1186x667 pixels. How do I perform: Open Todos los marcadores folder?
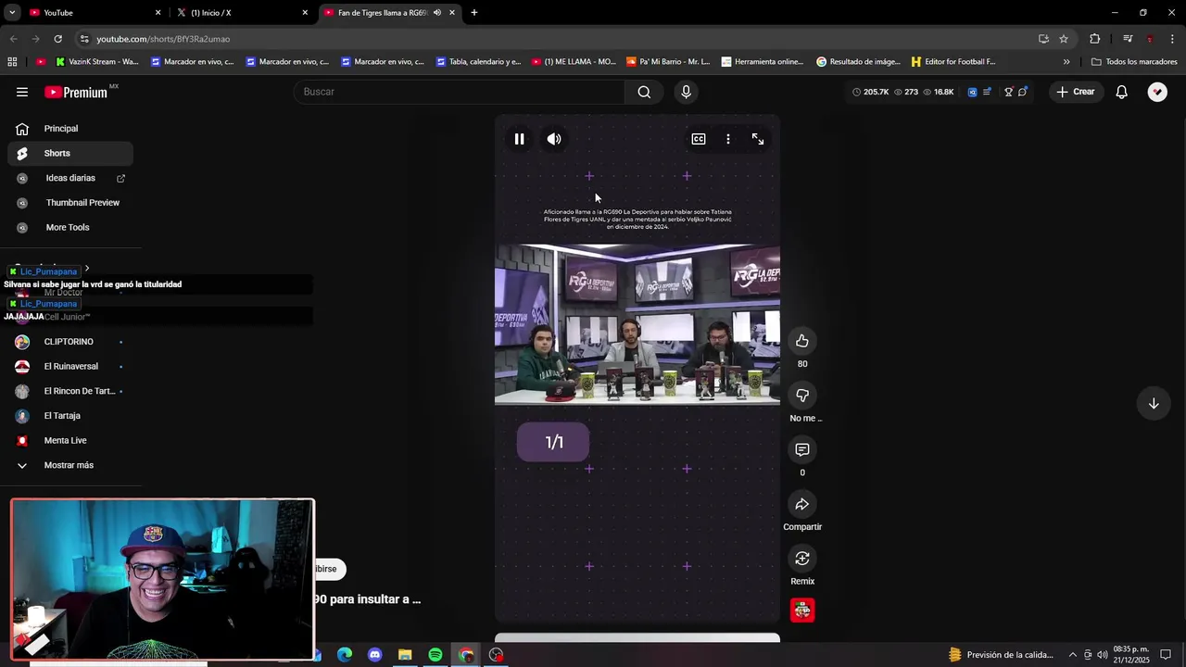1134,62
